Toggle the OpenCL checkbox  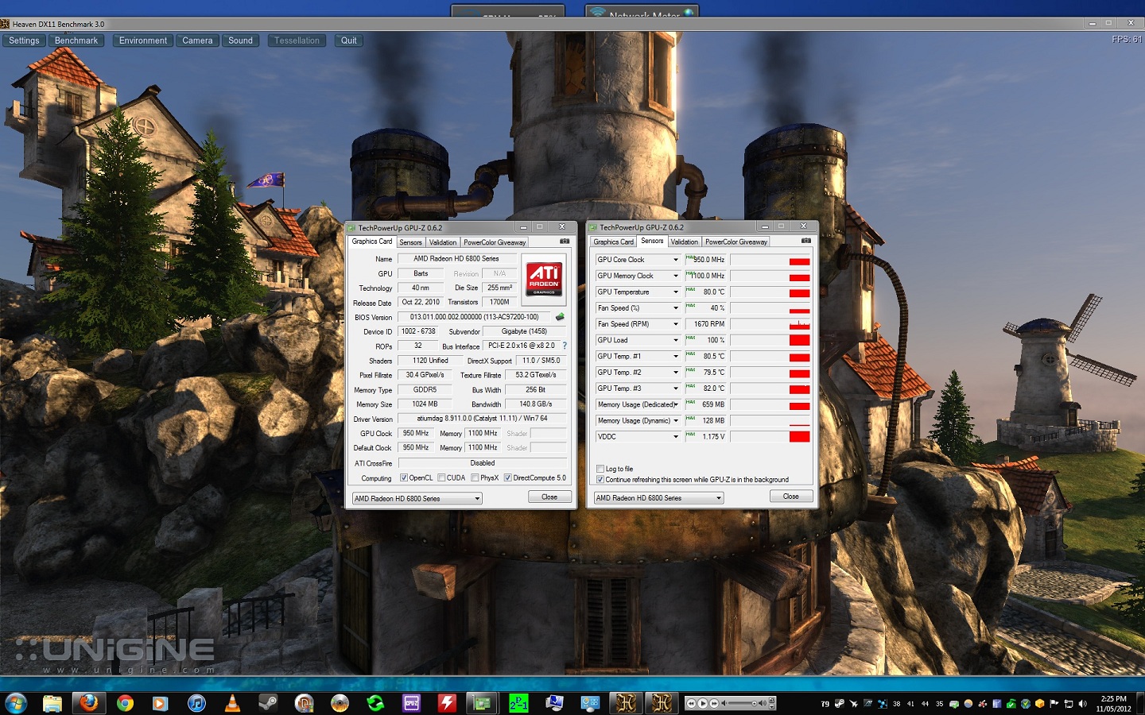404,477
